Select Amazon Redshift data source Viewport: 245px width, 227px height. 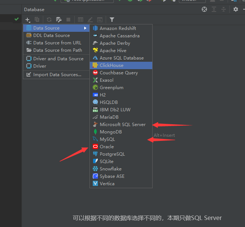(121, 28)
